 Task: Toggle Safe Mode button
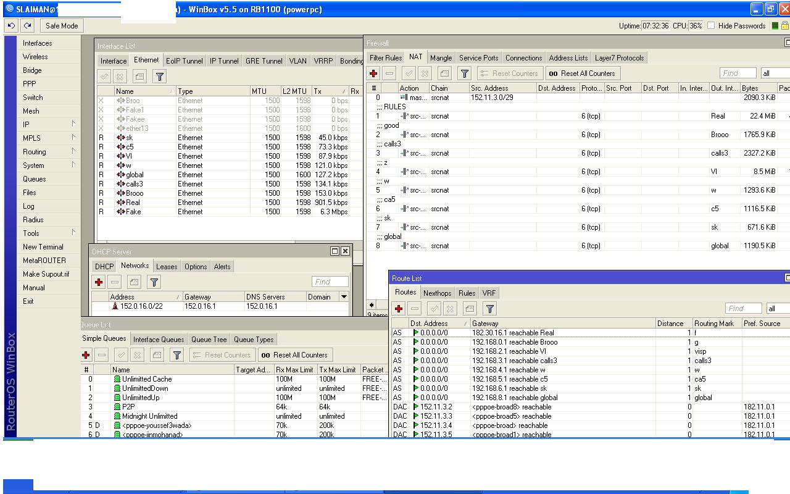click(62, 26)
